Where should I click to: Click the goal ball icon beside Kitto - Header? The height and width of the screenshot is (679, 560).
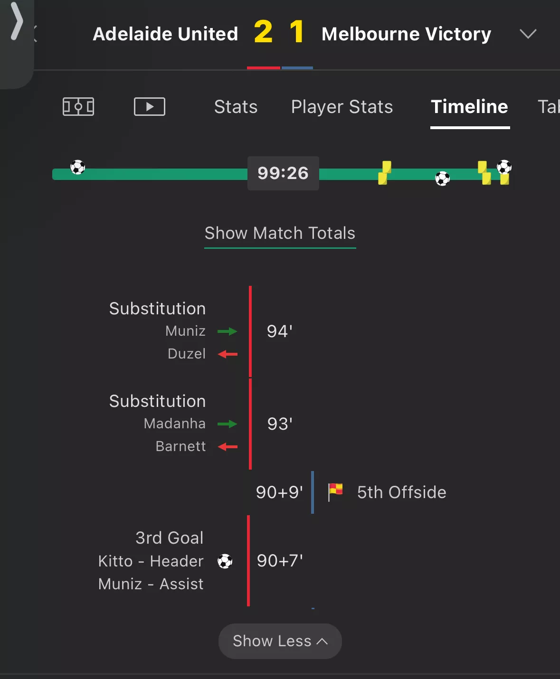click(225, 561)
